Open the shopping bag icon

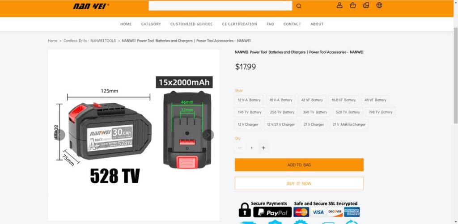click(x=353, y=5)
